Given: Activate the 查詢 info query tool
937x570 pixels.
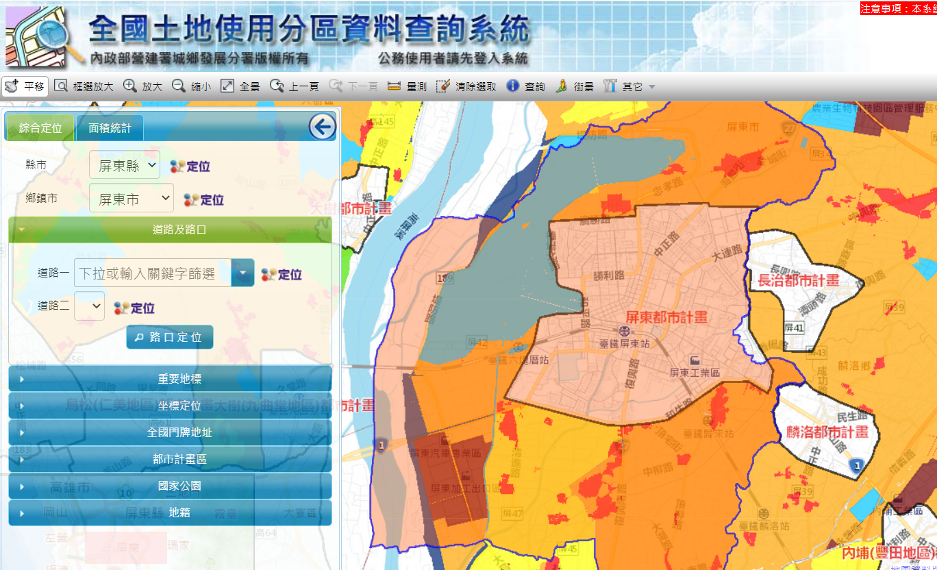Looking at the screenshot, I should [526, 86].
